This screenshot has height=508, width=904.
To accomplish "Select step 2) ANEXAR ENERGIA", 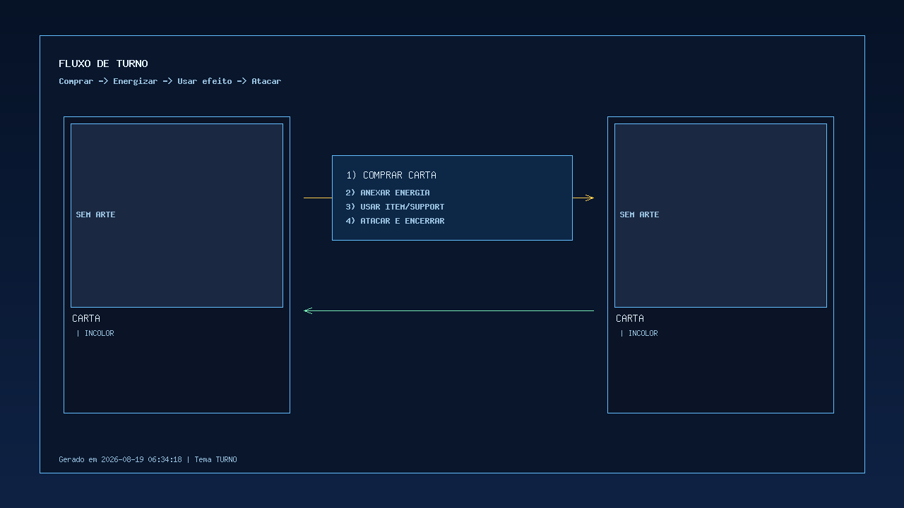I will [387, 193].
